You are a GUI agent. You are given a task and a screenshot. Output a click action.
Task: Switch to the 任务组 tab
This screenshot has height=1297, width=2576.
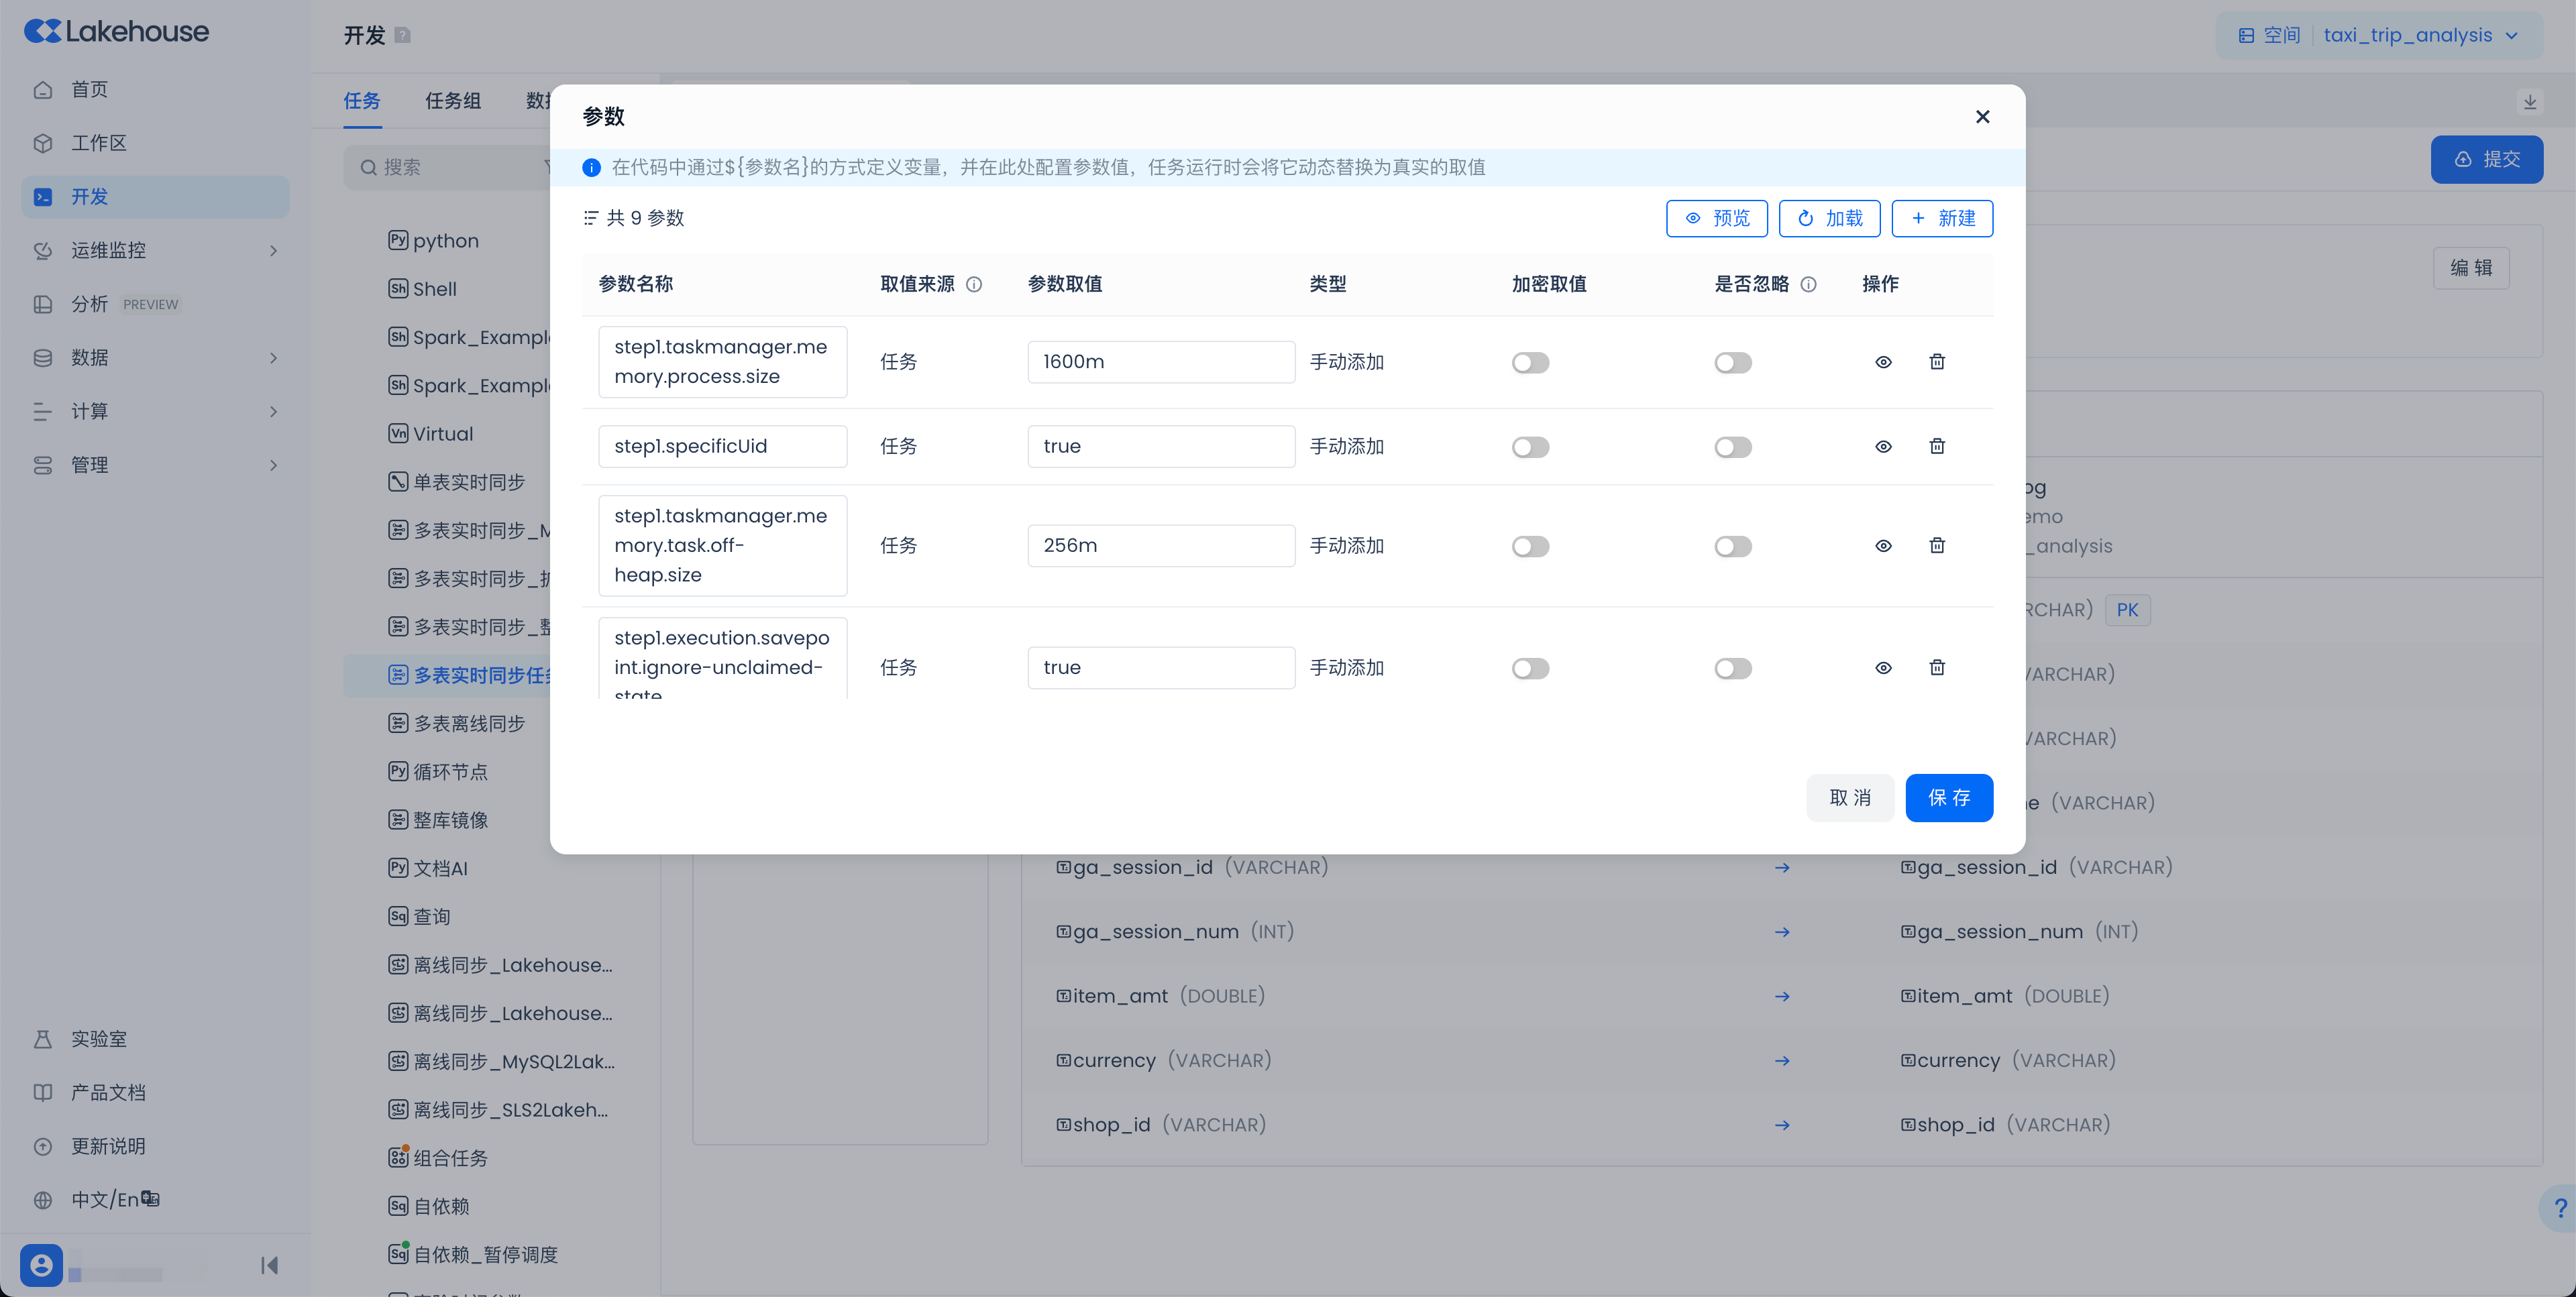click(452, 101)
